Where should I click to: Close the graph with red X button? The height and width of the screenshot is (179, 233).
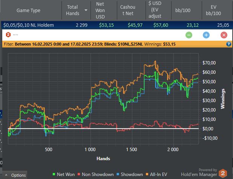coord(224,35)
